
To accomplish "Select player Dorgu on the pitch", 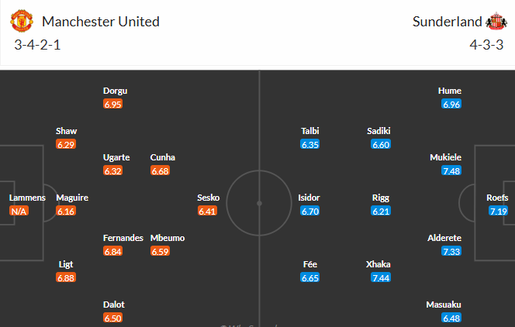I will pyautogui.click(x=113, y=91).
